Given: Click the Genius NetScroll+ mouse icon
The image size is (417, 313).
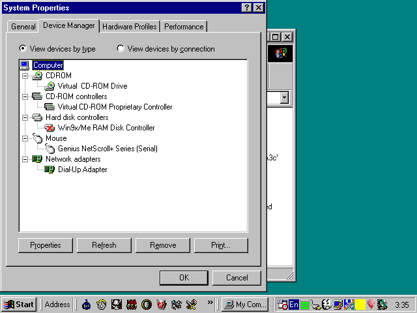Looking at the screenshot, I should pos(50,149).
